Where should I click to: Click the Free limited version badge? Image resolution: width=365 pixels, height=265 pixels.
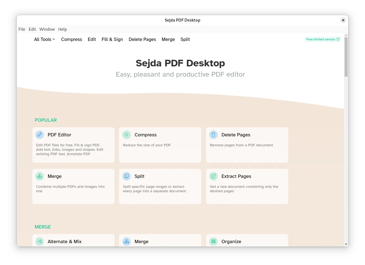click(x=321, y=39)
